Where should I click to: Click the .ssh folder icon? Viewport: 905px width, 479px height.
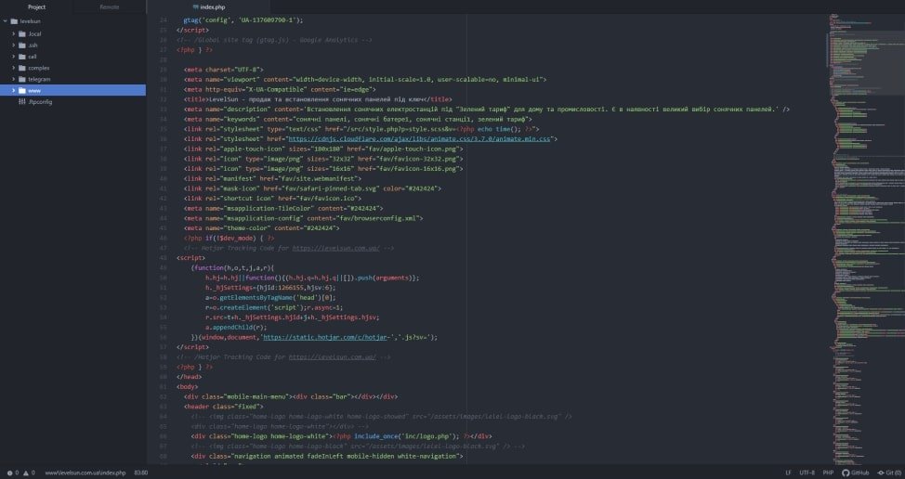click(x=22, y=45)
